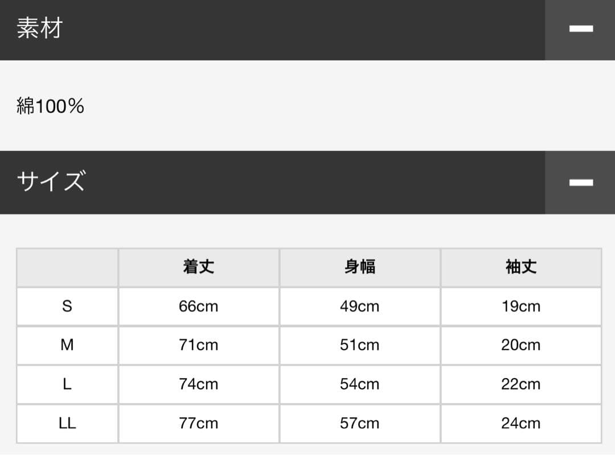The width and height of the screenshot is (615, 455).
Task: Click the 24cm sleeve length cell
Action: tap(520, 424)
